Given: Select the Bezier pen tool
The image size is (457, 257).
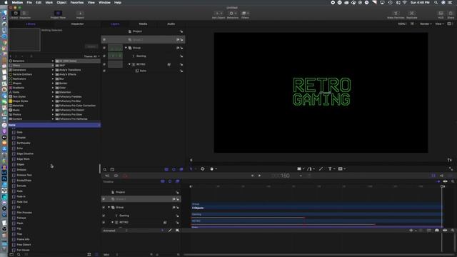Looking at the screenshot, I should point(309,168).
